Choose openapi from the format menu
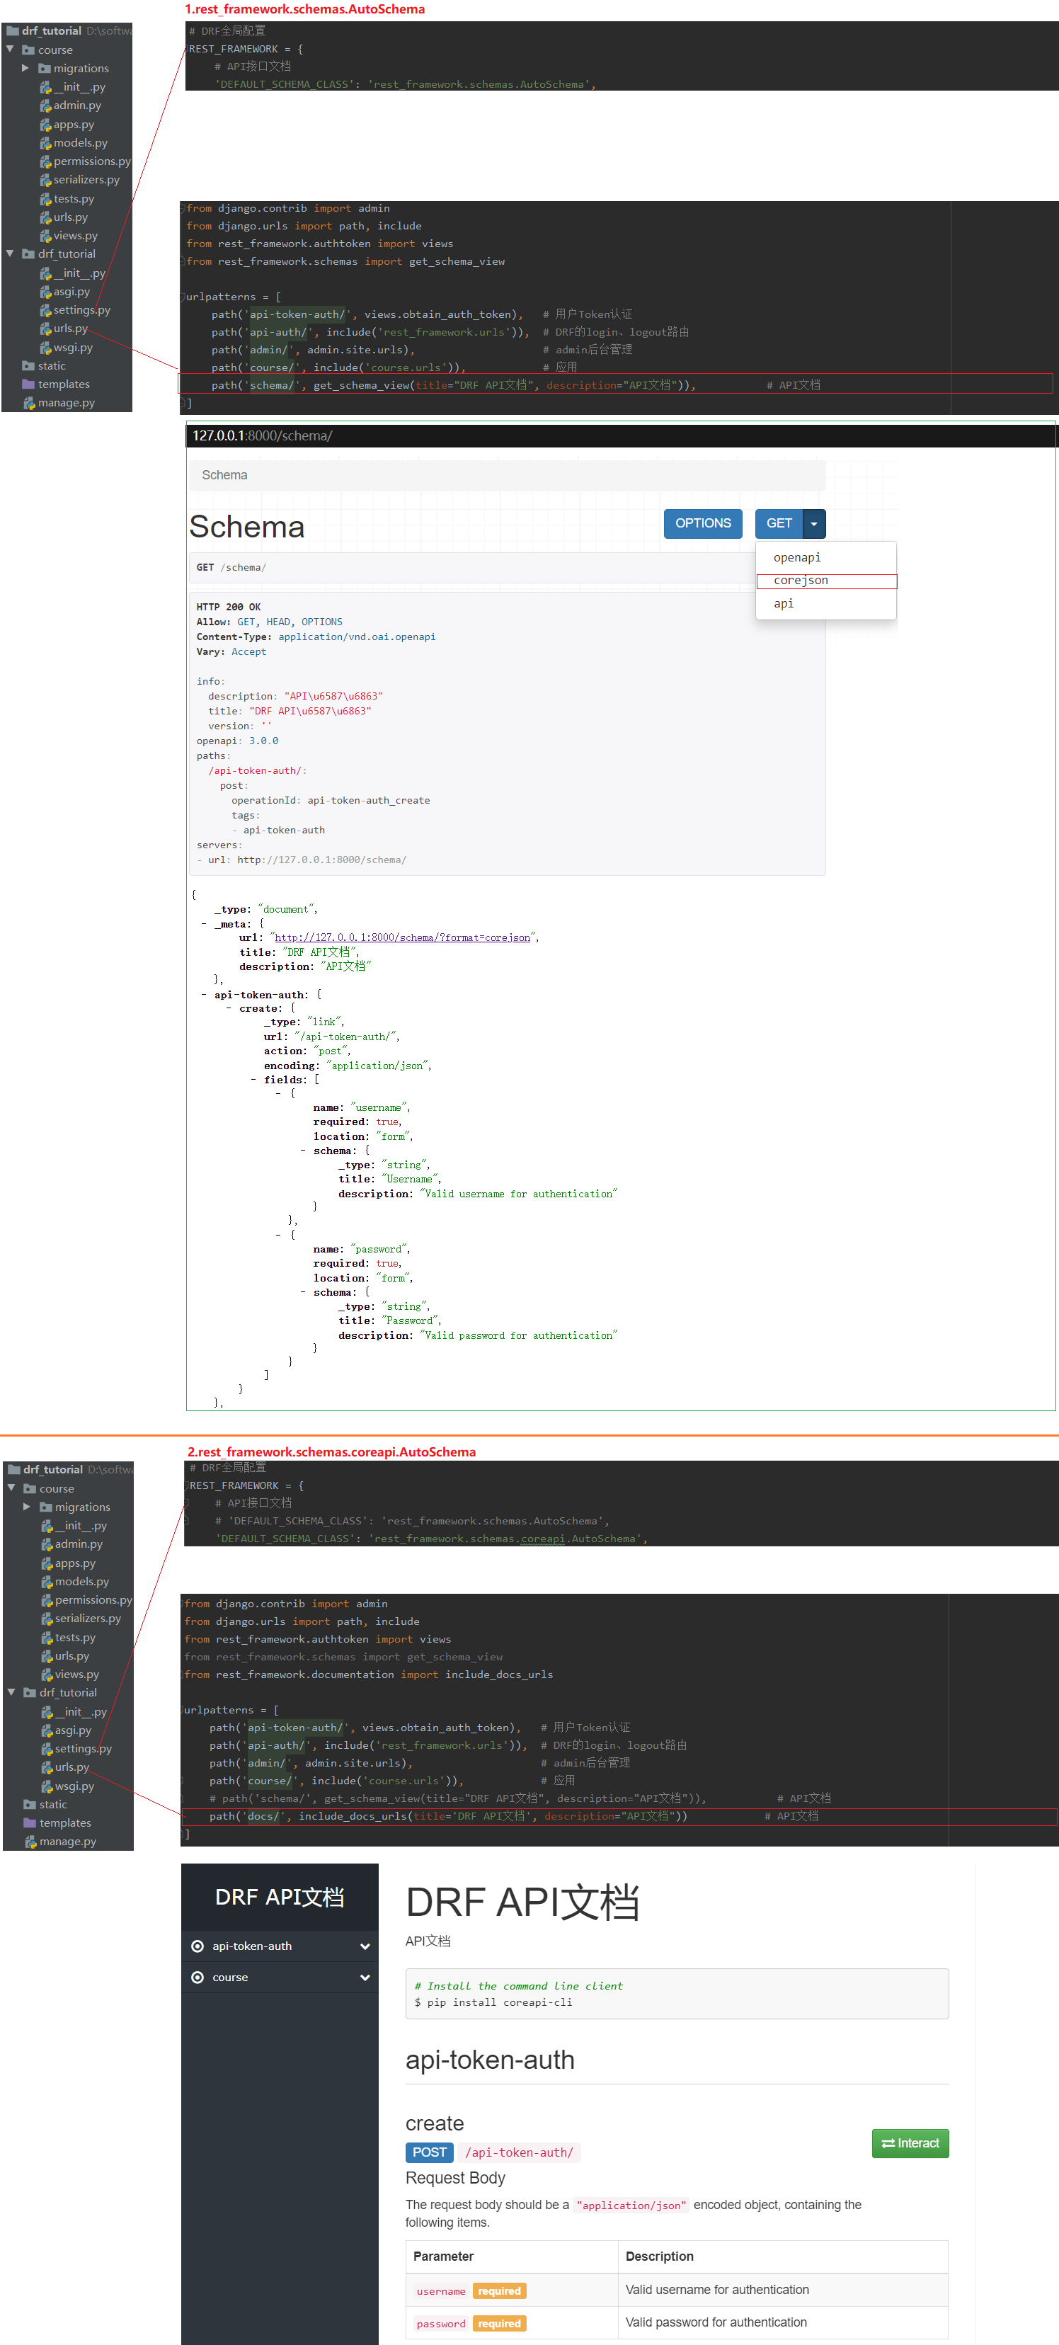This screenshot has height=2345, width=1059. [797, 557]
